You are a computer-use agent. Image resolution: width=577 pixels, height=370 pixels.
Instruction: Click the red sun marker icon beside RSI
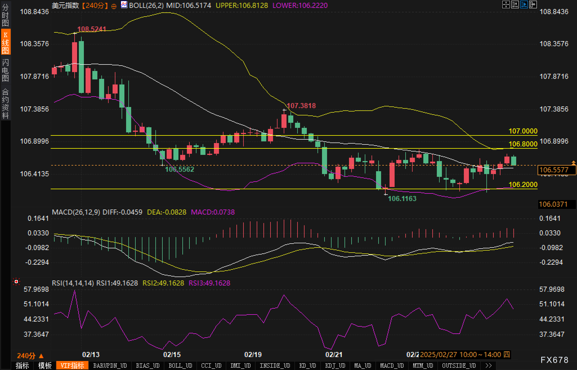[x=16, y=282]
